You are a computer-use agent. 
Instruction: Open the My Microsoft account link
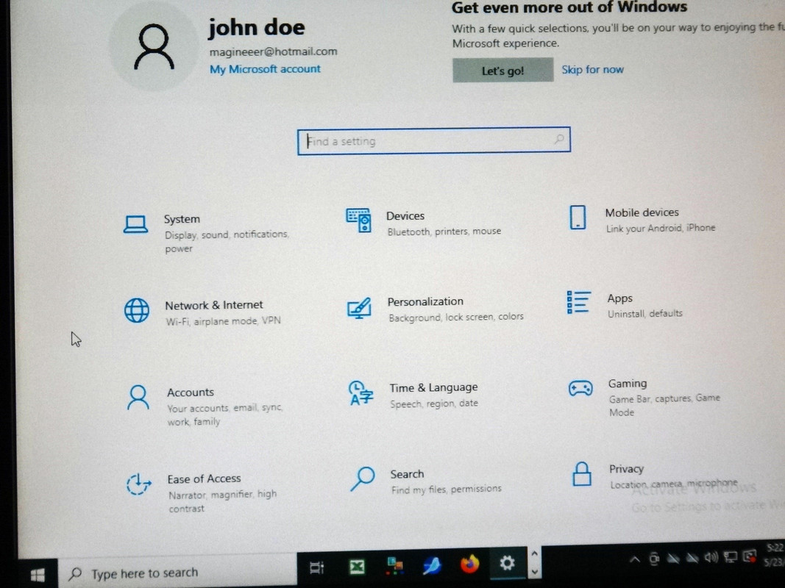point(265,69)
